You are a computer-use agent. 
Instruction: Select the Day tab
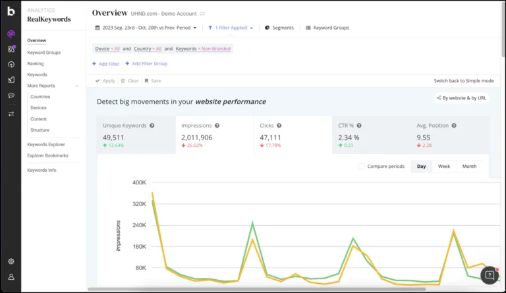coord(421,167)
